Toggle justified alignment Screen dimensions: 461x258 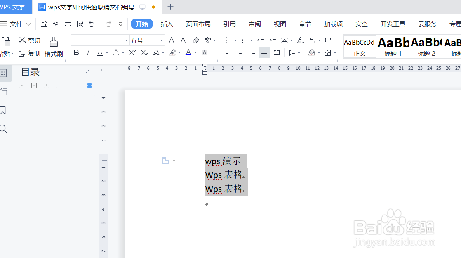(x=264, y=53)
